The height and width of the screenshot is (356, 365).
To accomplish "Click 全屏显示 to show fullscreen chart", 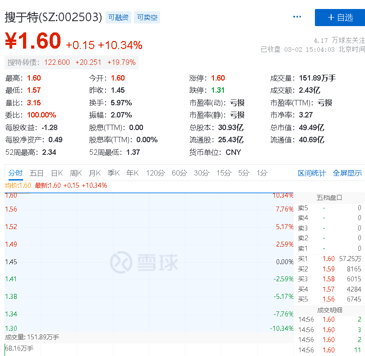I will click(347, 173).
